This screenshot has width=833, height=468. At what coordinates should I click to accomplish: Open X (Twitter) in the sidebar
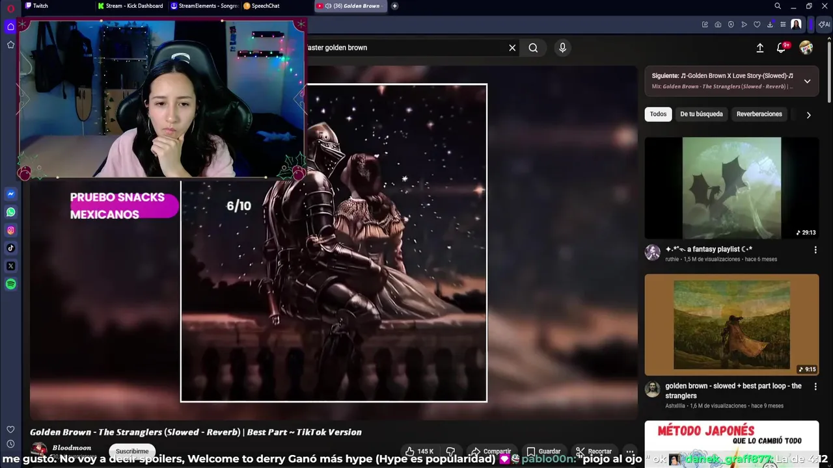pos(10,266)
